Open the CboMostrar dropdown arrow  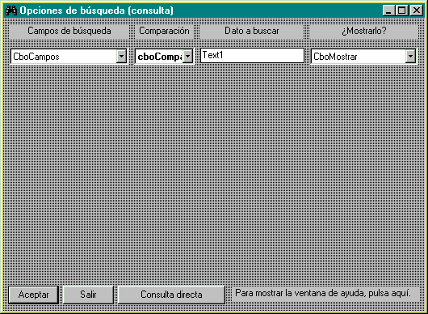tap(410, 57)
